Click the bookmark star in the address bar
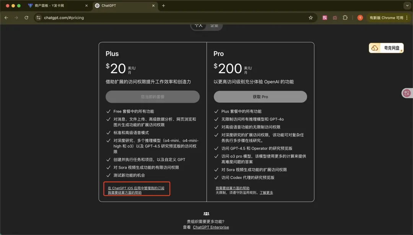This screenshot has height=235, width=413. pyautogui.click(x=311, y=18)
